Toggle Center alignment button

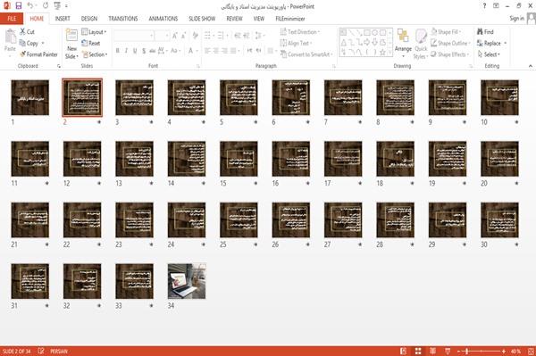pyautogui.click(x=215, y=51)
